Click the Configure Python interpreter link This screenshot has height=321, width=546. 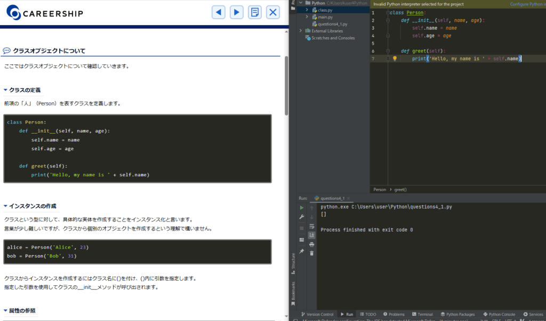tap(527, 4)
